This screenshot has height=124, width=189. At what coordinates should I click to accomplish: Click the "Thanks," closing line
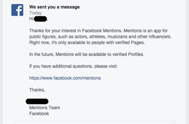[x=37, y=90]
